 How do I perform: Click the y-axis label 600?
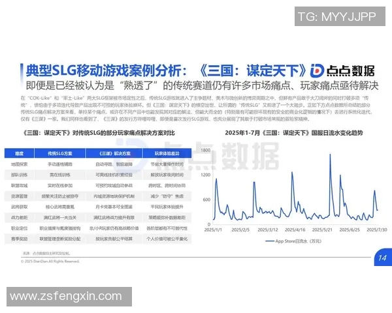coord(206,200)
